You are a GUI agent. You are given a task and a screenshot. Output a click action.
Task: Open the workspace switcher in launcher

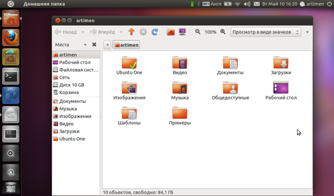pos(11,134)
